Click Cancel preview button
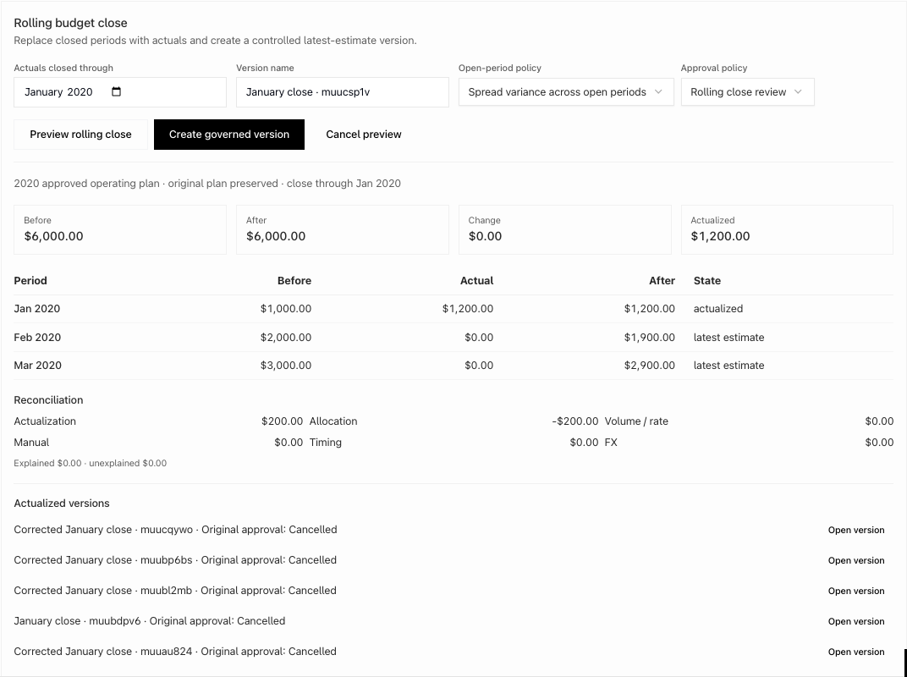Screen dimensions: 907x677 pos(364,135)
